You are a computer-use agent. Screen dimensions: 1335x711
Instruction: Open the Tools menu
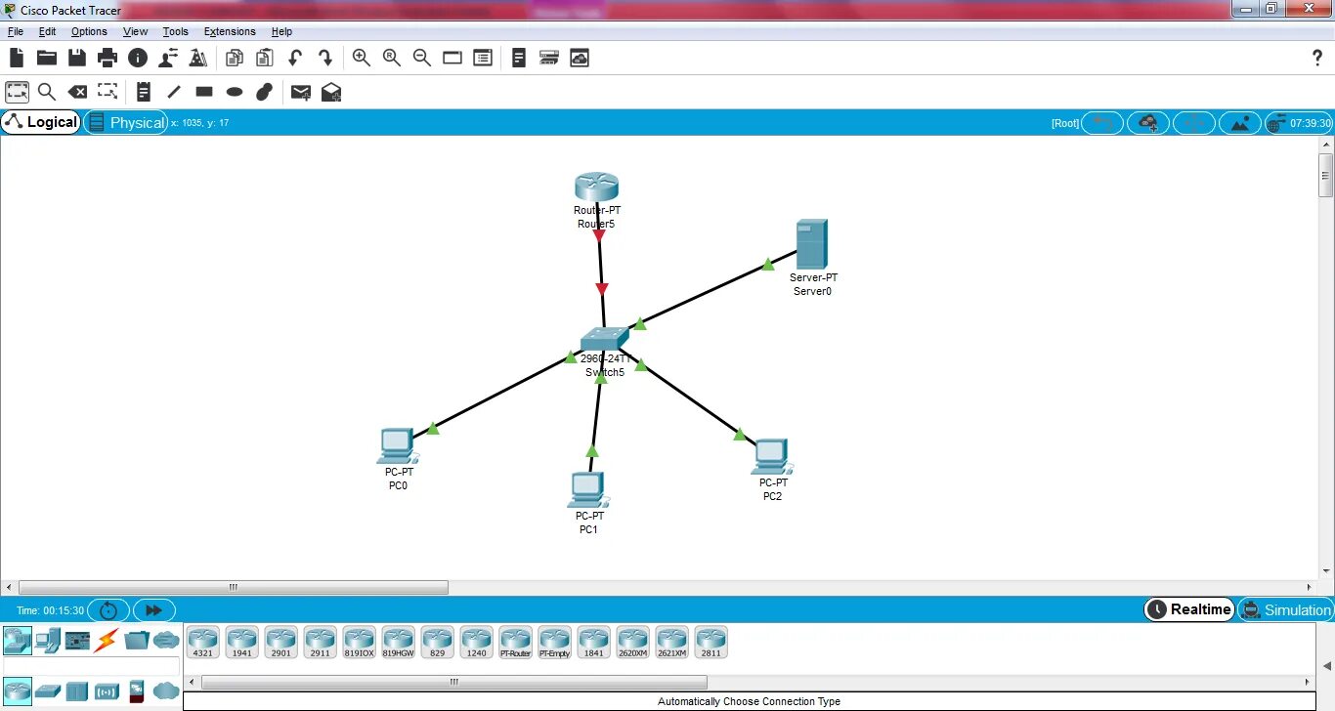tap(175, 31)
